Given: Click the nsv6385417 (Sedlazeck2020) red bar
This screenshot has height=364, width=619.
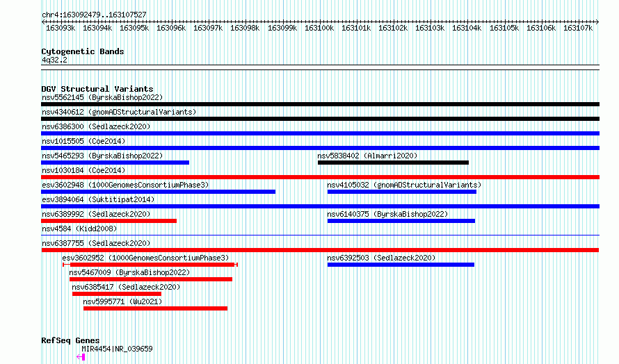Looking at the screenshot, I should [117, 294].
